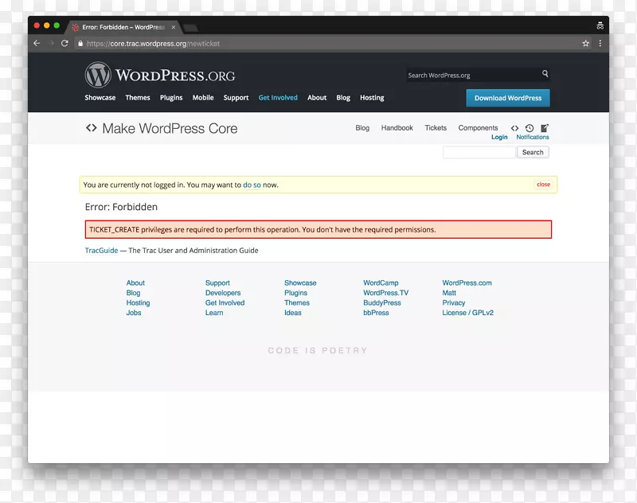
Task: Open the Chrome three-dot menu
Action: [x=600, y=44]
